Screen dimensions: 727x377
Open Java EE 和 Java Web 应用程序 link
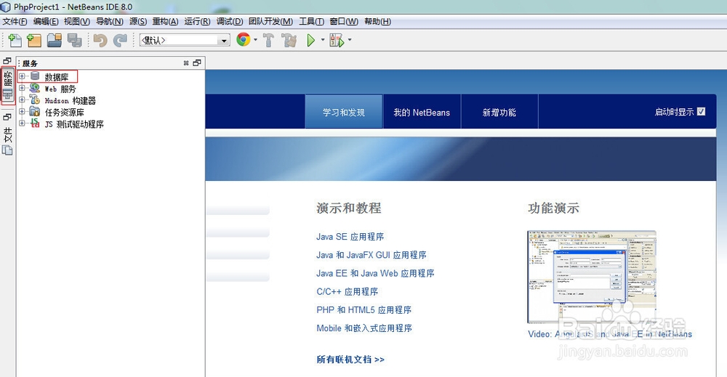(375, 273)
